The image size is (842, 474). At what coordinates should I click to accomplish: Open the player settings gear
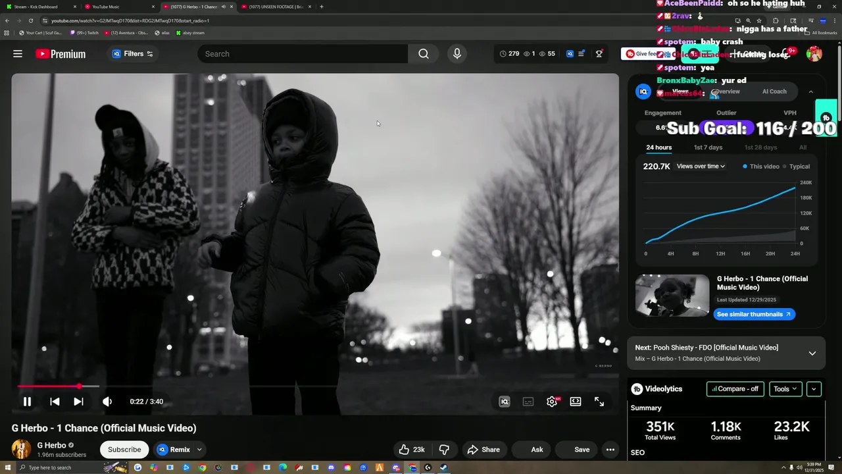[x=551, y=402]
